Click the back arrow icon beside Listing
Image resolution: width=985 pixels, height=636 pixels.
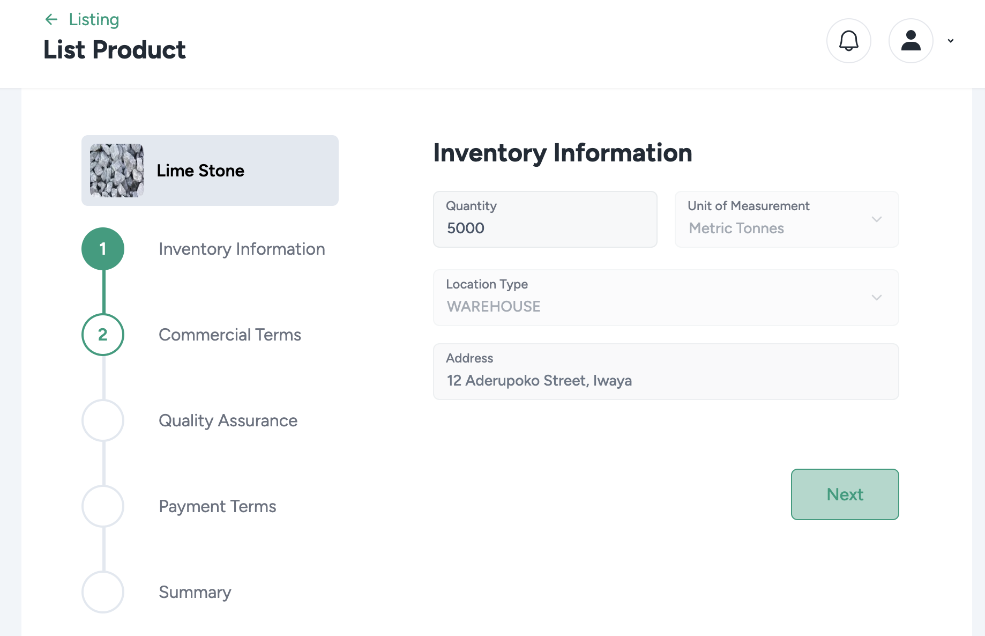click(x=51, y=20)
